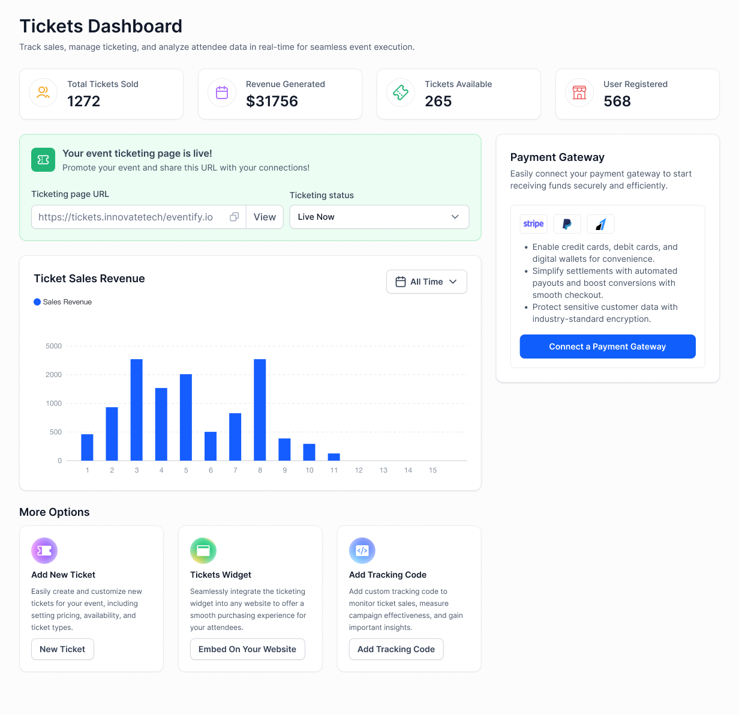Open the All Time date range dropdown
The image size is (739, 714).
point(426,282)
